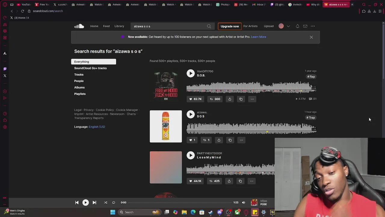Repost the aizawa. S O S track

tap(206, 140)
